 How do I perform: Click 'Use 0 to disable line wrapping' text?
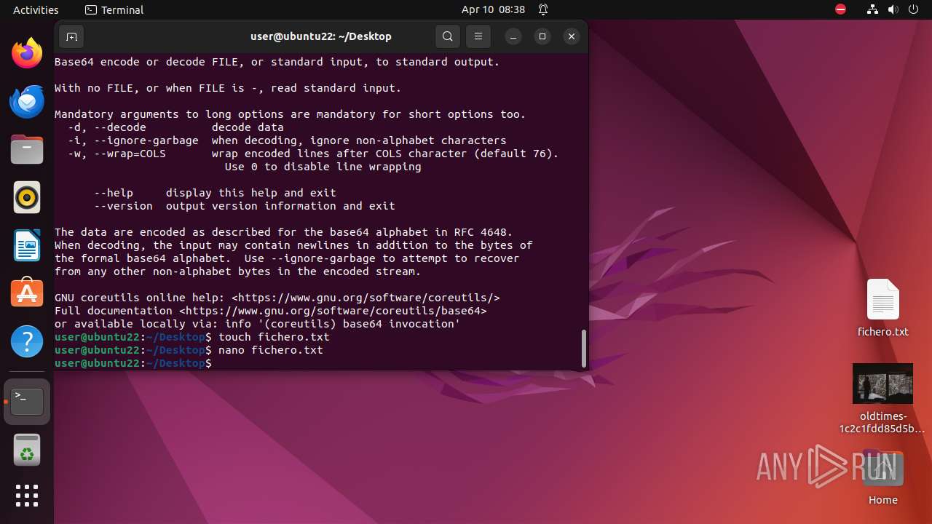[323, 167]
